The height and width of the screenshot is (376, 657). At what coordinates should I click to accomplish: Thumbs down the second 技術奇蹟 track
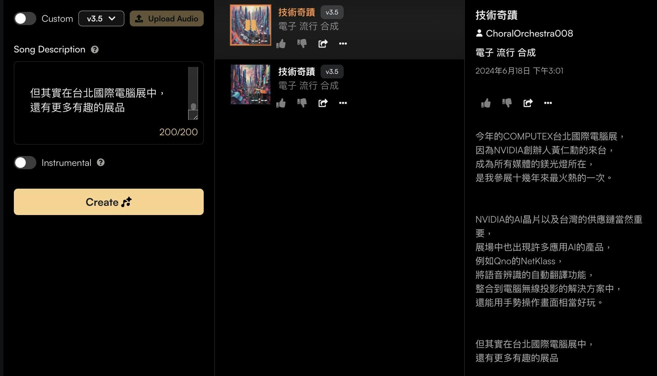[302, 103]
